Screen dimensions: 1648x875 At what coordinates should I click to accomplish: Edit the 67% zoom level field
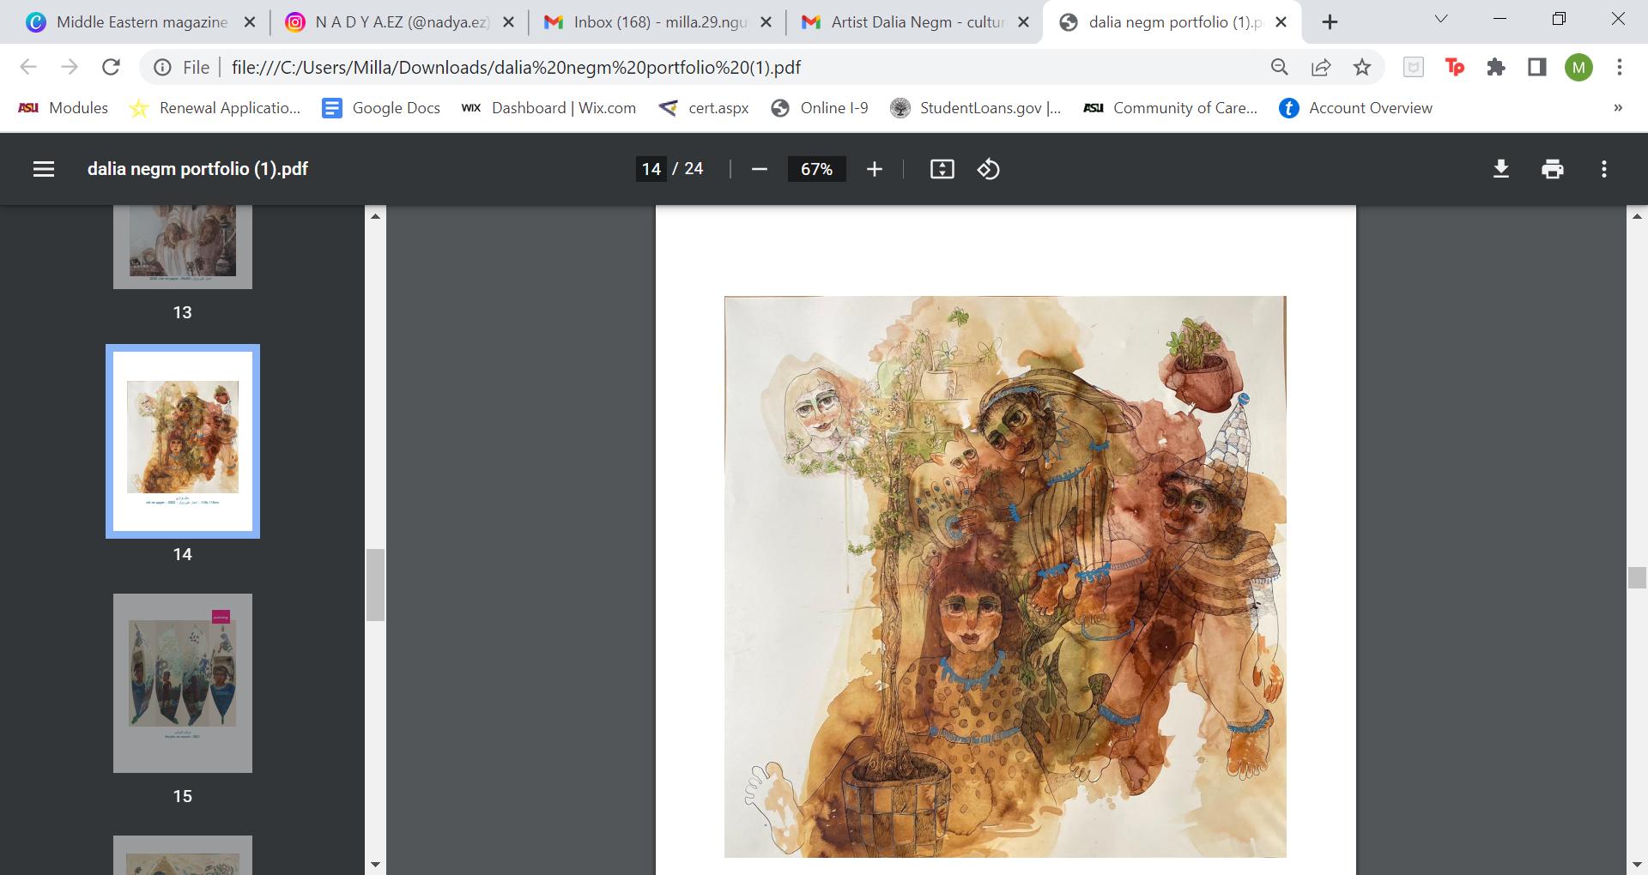(x=816, y=169)
